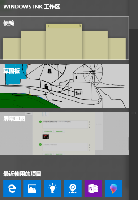The width and height of the screenshot is (138, 200).
Task: Select the leftmost small sticky note
Action: [x=12, y=49]
